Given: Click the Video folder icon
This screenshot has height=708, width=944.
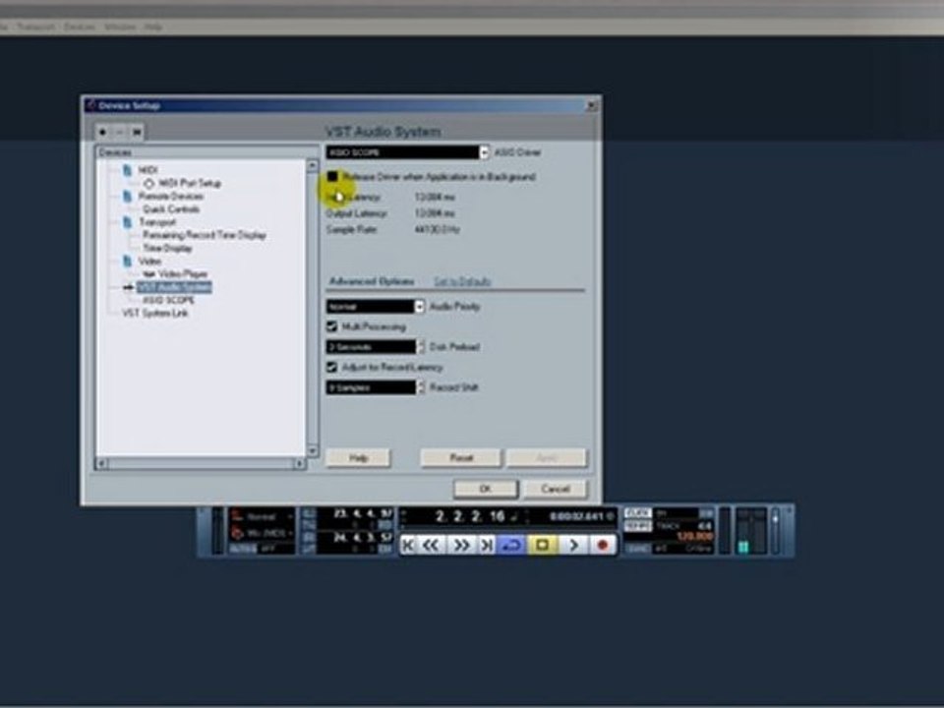Looking at the screenshot, I should [x=128, y=261].
